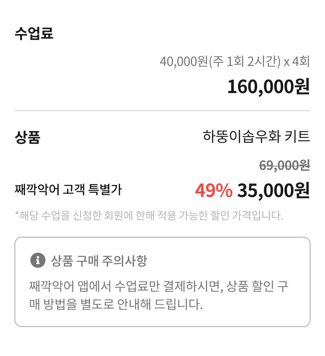Click the 35,000원 discounted price

tap(274, 191)
